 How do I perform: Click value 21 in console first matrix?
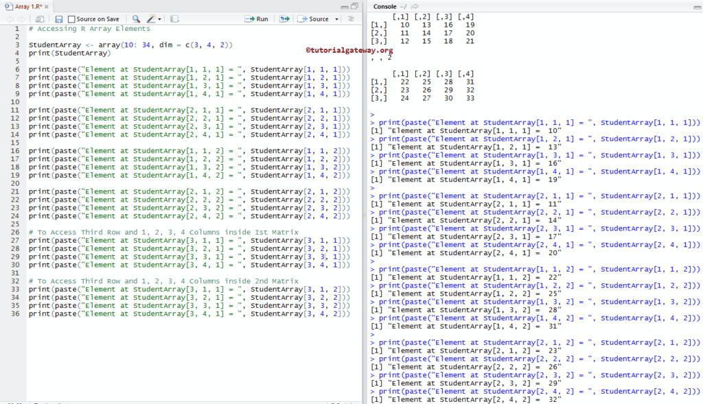pos(470,41)
